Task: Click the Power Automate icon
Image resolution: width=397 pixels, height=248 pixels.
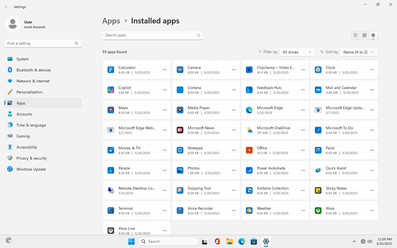Action: click(249, 170)
